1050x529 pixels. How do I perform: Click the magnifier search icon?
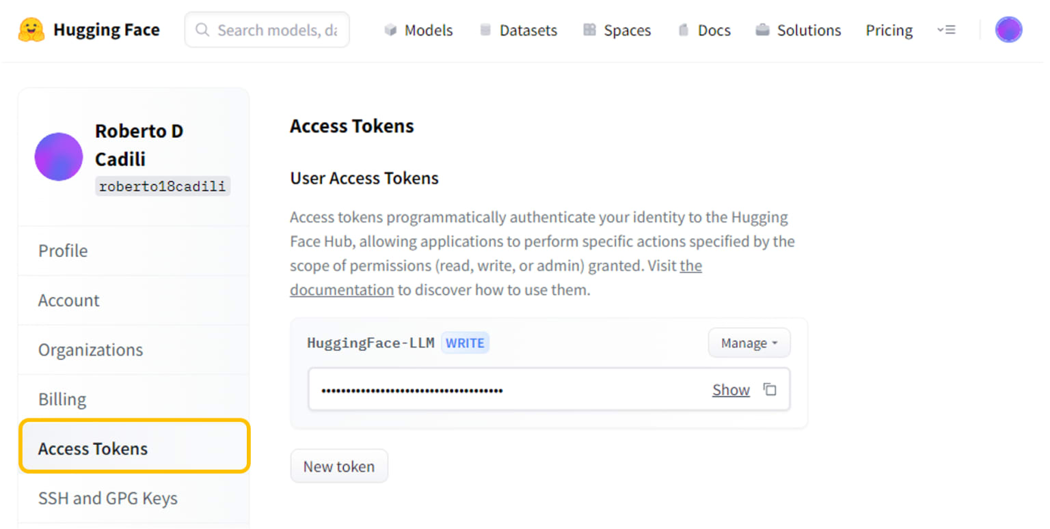tap(202, 30)
